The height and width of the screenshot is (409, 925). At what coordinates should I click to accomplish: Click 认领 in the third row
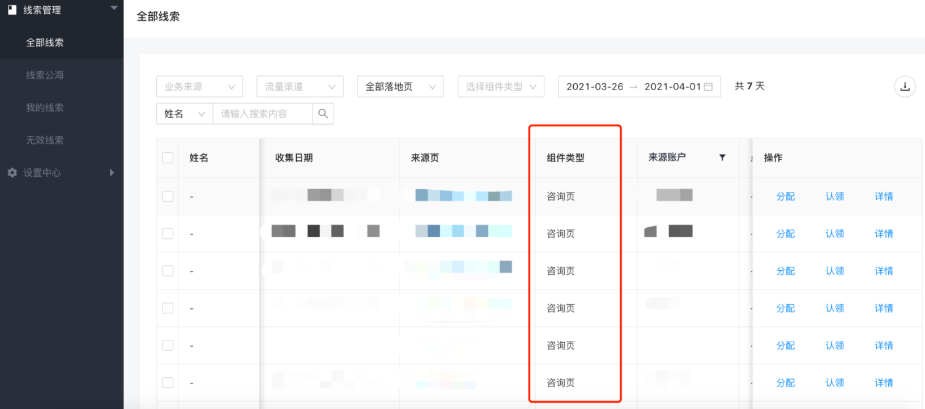point(834,271)
